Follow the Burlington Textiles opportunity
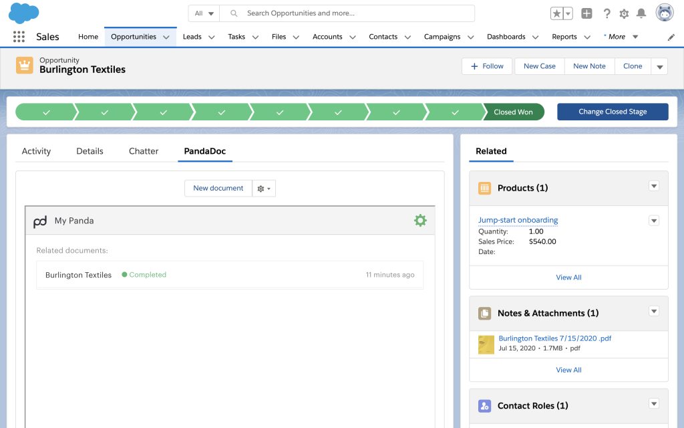Viewport: 684px width, 428px height. [x=486, y=66]
